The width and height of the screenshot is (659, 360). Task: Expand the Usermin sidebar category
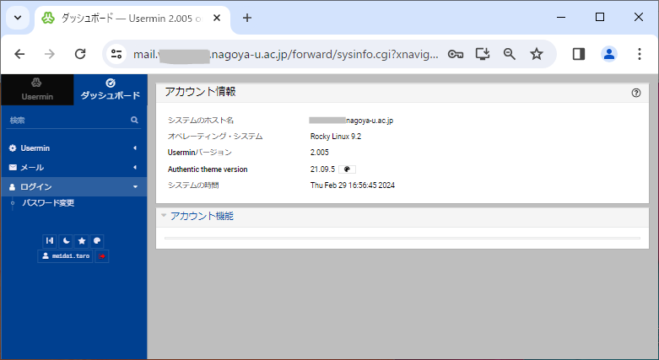pyautogui.click(x=73, y=148)
